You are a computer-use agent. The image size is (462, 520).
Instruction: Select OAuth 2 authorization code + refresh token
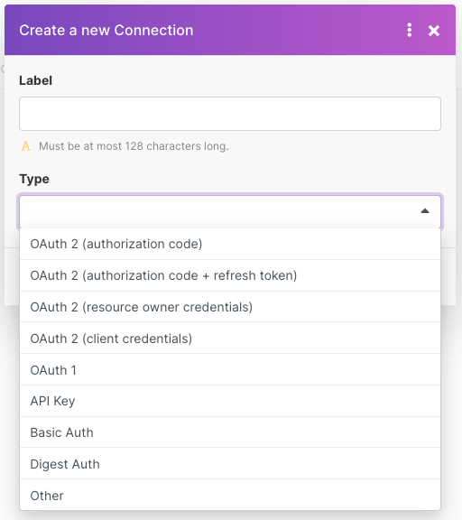point(230,275)
